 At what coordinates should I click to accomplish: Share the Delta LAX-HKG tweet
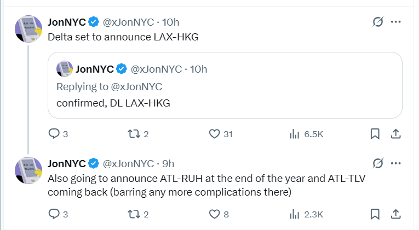(395, 134)
